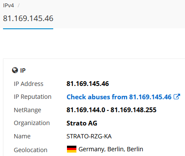Click the Germany flag icon
The height and width of the screenshot is (156, 185).
tap(72, 149)
